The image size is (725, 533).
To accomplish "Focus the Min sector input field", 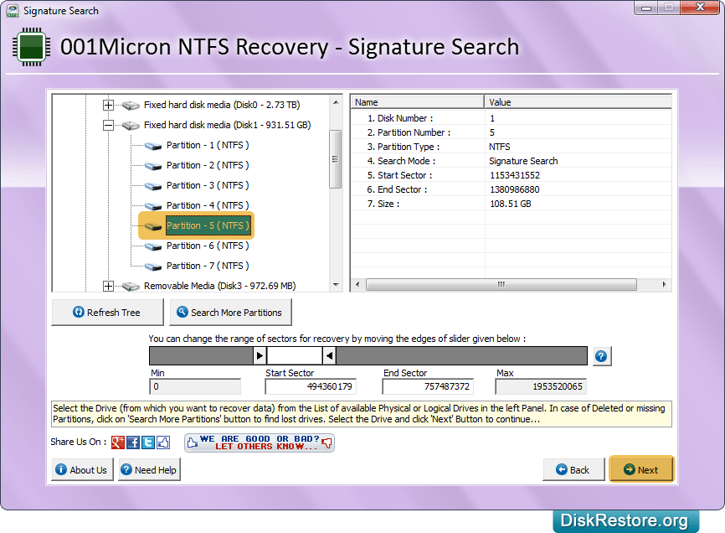I will click(195, 387).
